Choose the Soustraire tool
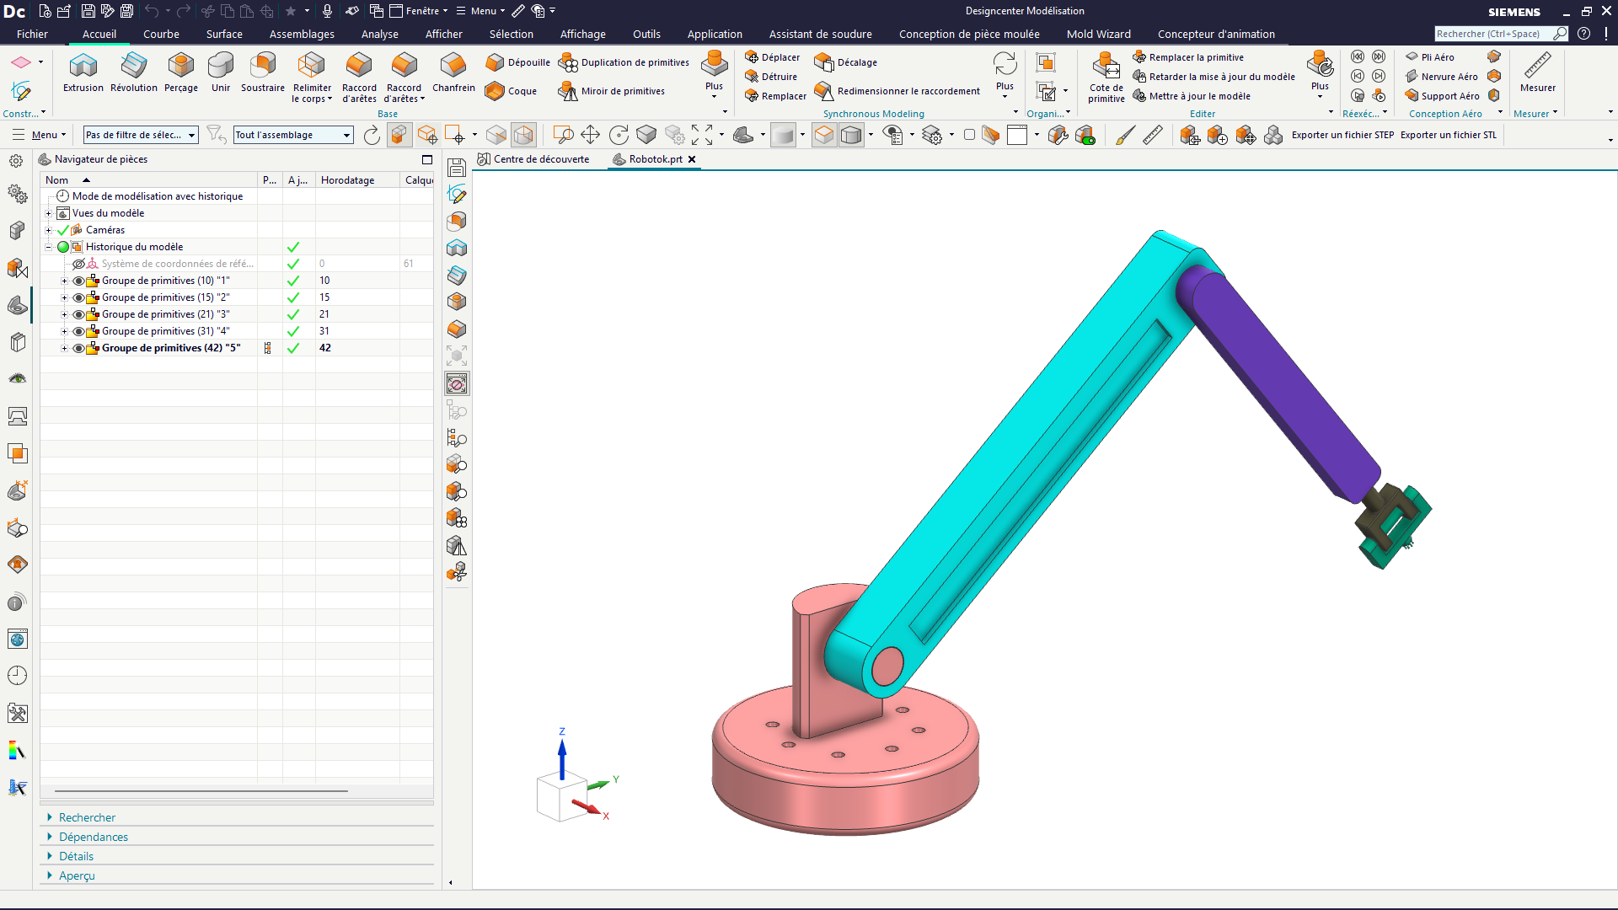 click(x=263, y=72)
